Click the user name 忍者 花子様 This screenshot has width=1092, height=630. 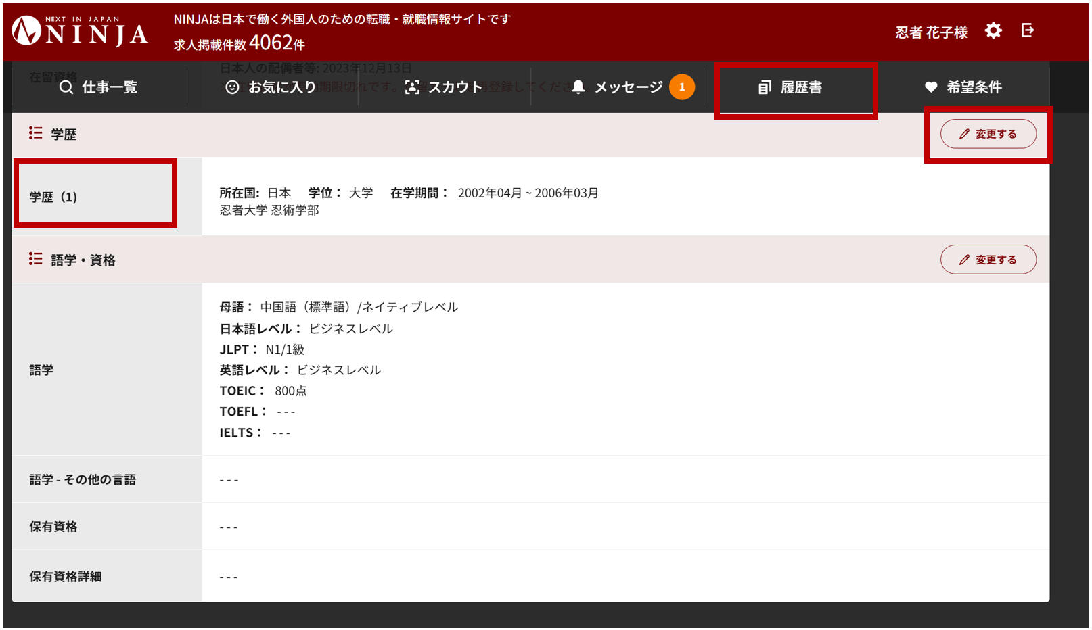coord(931,32)
